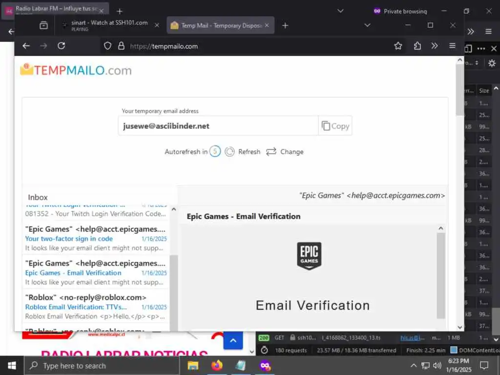Open Windows Start menu

12,365
